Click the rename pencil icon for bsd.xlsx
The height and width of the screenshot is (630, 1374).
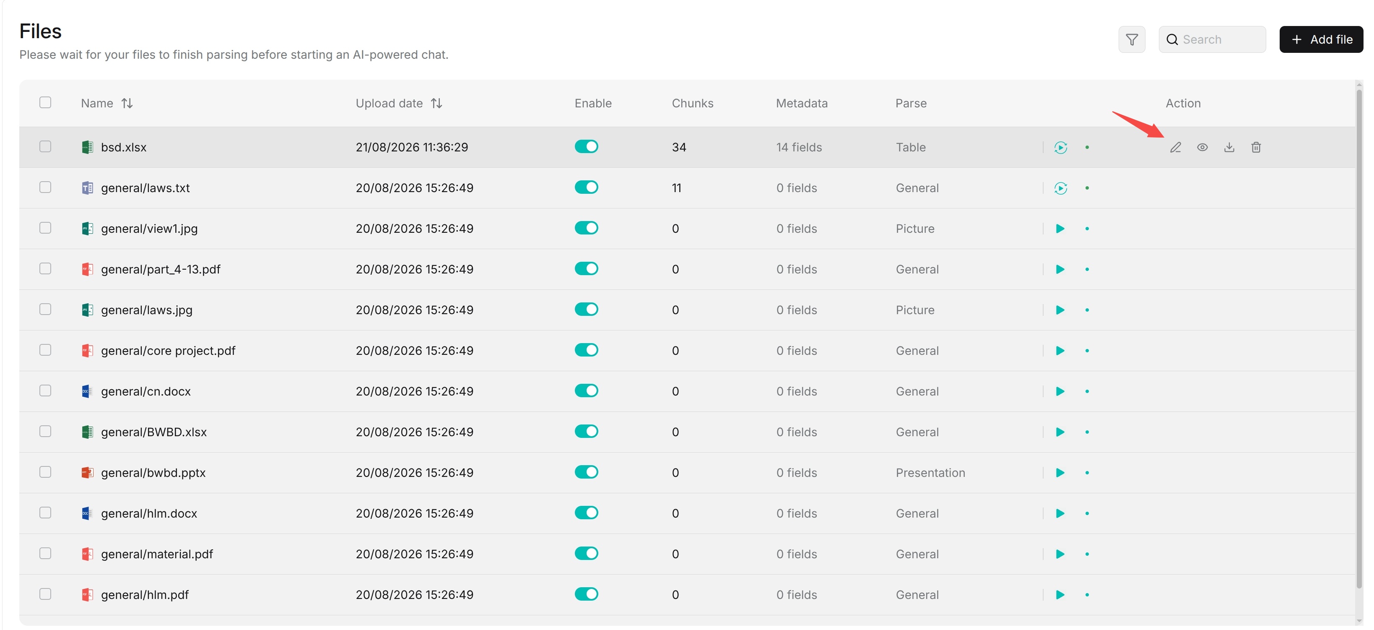pyautogui.click(x=1175, y=147)
